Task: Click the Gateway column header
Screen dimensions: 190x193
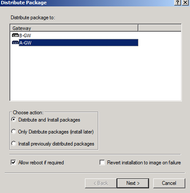Action: 74,28
